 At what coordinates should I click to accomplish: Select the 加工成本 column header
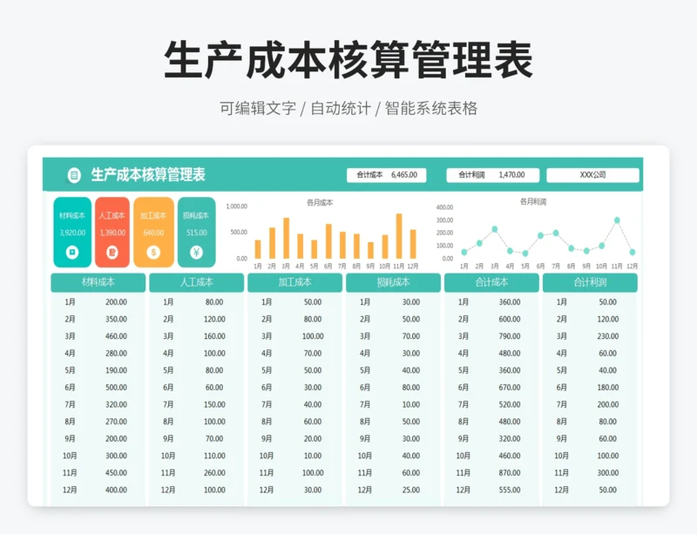(294, 282)
